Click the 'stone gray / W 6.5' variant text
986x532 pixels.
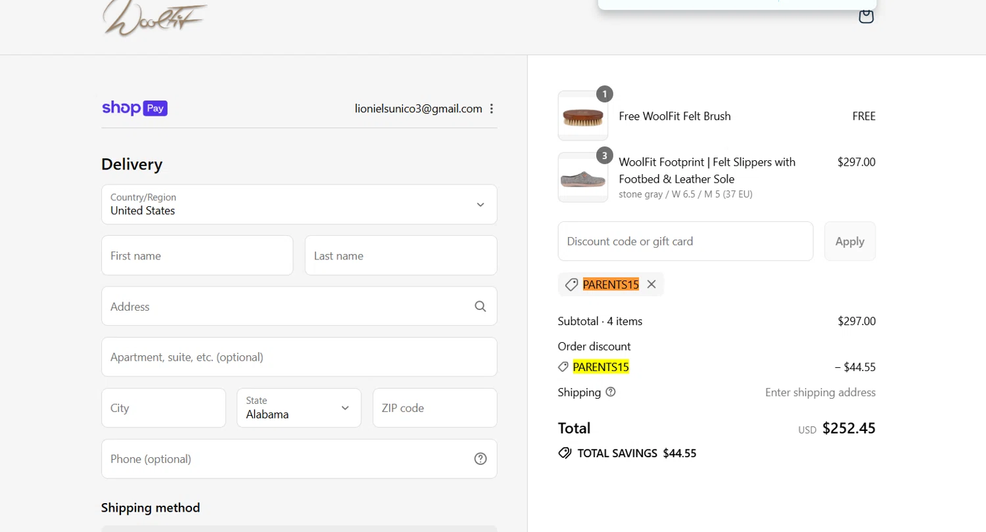pyautogui.click(x=686, y=194)
